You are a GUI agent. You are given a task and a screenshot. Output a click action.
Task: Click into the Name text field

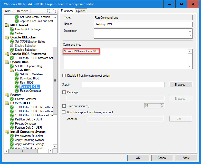143,24
